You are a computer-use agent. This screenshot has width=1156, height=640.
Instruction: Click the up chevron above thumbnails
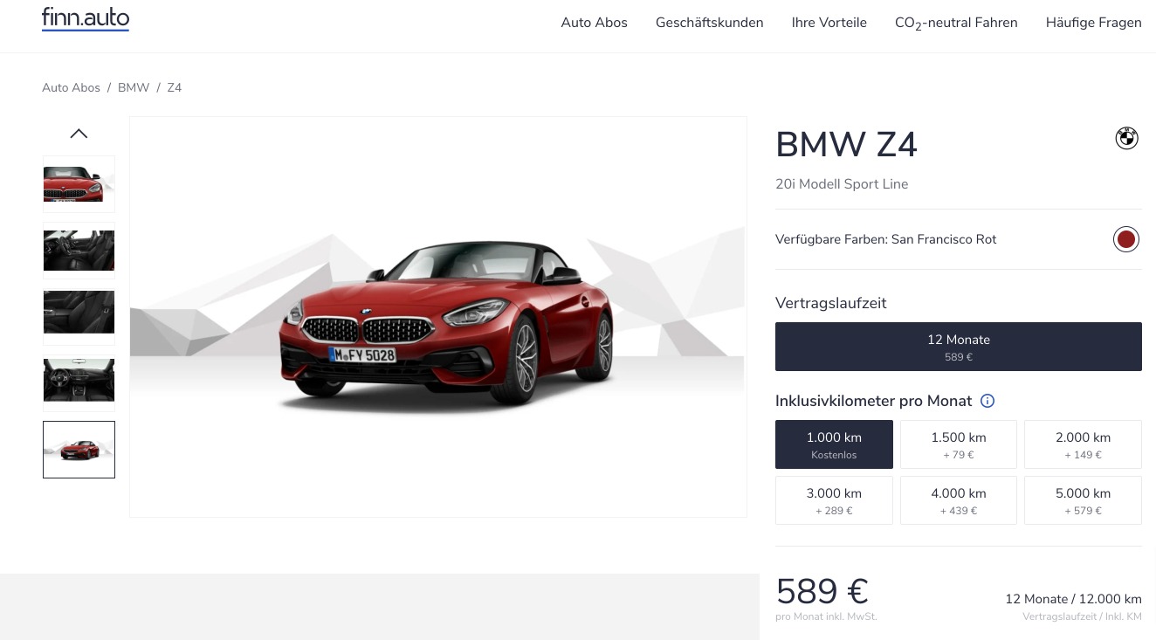(x=79, y=134)
